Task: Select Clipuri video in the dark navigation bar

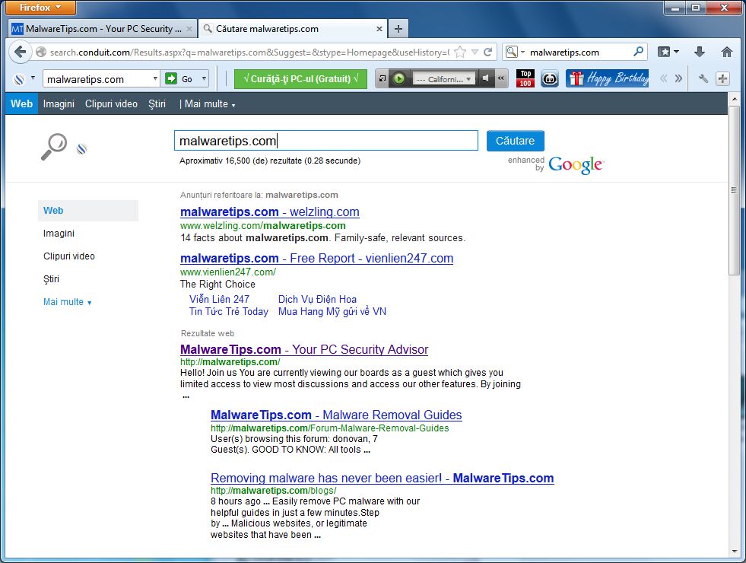Action: tap(111, 103)
